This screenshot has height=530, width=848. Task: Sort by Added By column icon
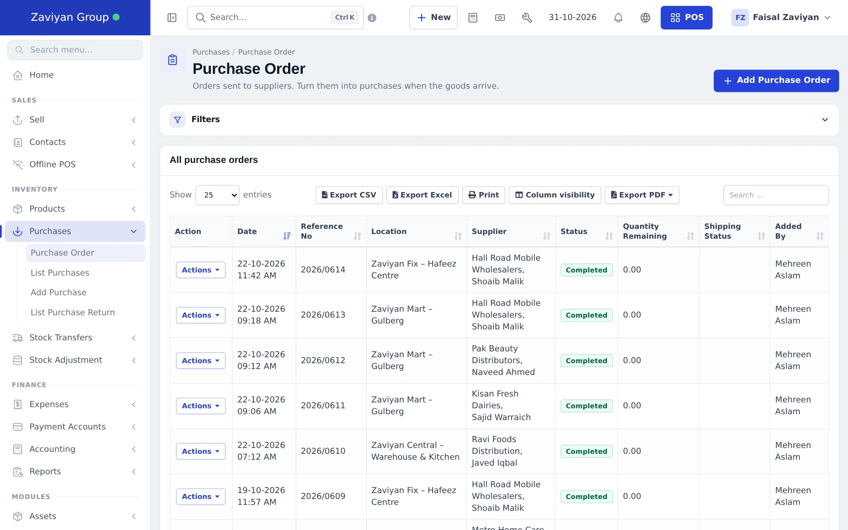[820, 236]
